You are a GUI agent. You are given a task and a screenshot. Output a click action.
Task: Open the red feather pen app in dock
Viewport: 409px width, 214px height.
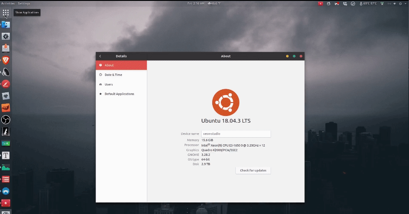coord(6,84)
